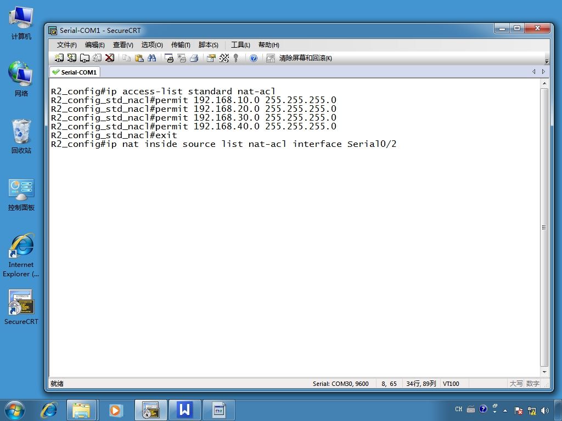Click 'Serial: COM30, 9600' in status bar
Screen dimensions: 562x421
pos(340,383)
